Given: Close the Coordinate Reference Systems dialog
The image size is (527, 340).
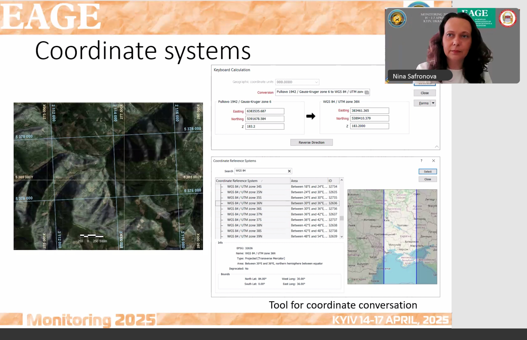Looking at the screenshot, I should (433, 161).
